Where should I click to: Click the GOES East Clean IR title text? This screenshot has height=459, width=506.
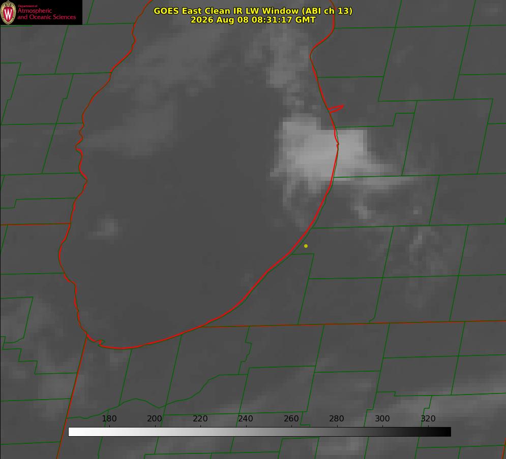pos(253,11)
